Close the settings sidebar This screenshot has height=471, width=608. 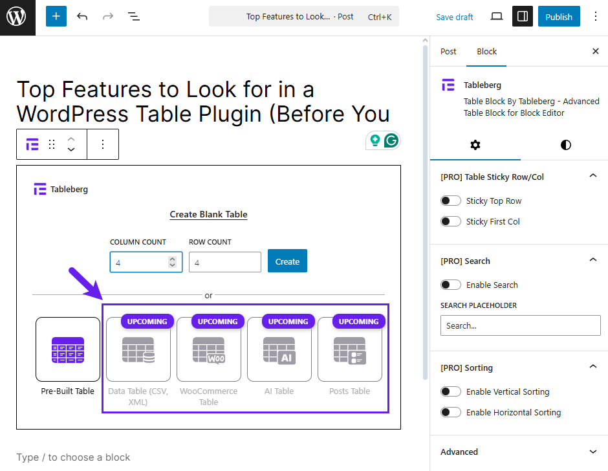596,51
